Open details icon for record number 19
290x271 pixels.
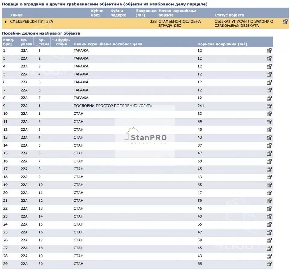269,185
